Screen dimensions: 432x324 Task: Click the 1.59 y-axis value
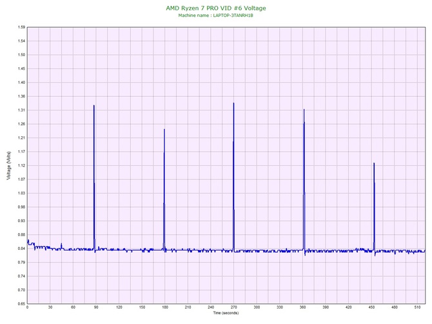pos(21,27)
